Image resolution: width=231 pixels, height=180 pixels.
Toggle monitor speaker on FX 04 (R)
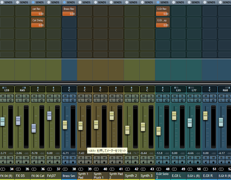tap(3, 162)
